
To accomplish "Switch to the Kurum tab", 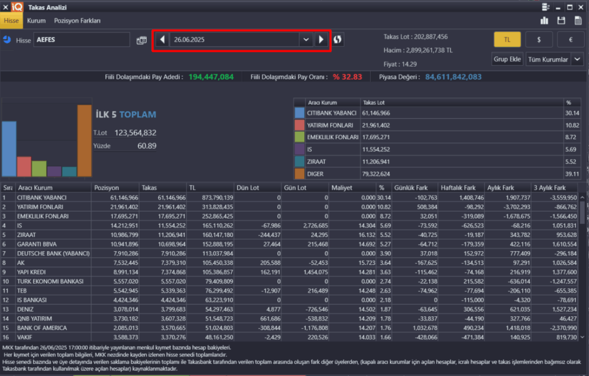I will [x=36, y=21].
